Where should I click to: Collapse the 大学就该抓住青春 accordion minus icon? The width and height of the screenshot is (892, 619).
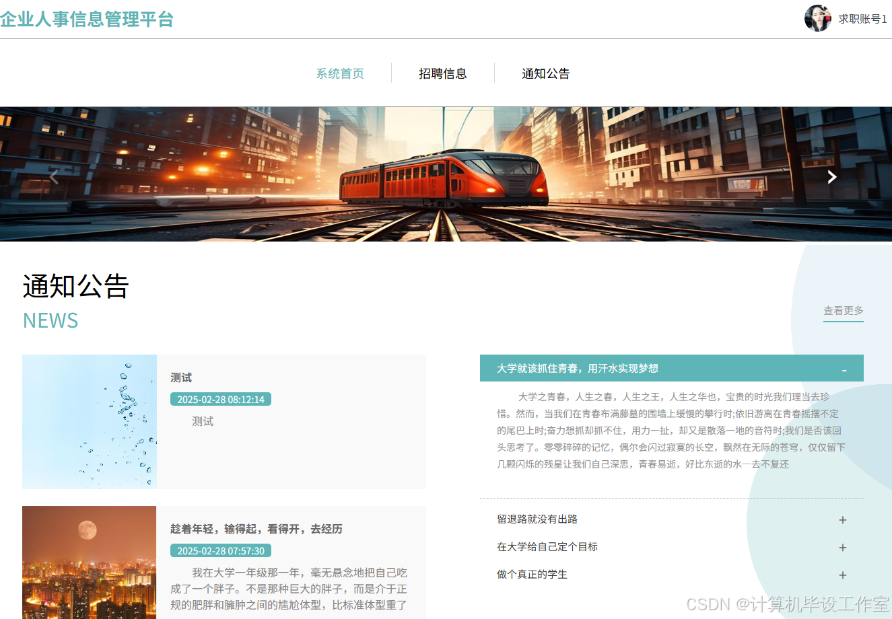(844, 369)
